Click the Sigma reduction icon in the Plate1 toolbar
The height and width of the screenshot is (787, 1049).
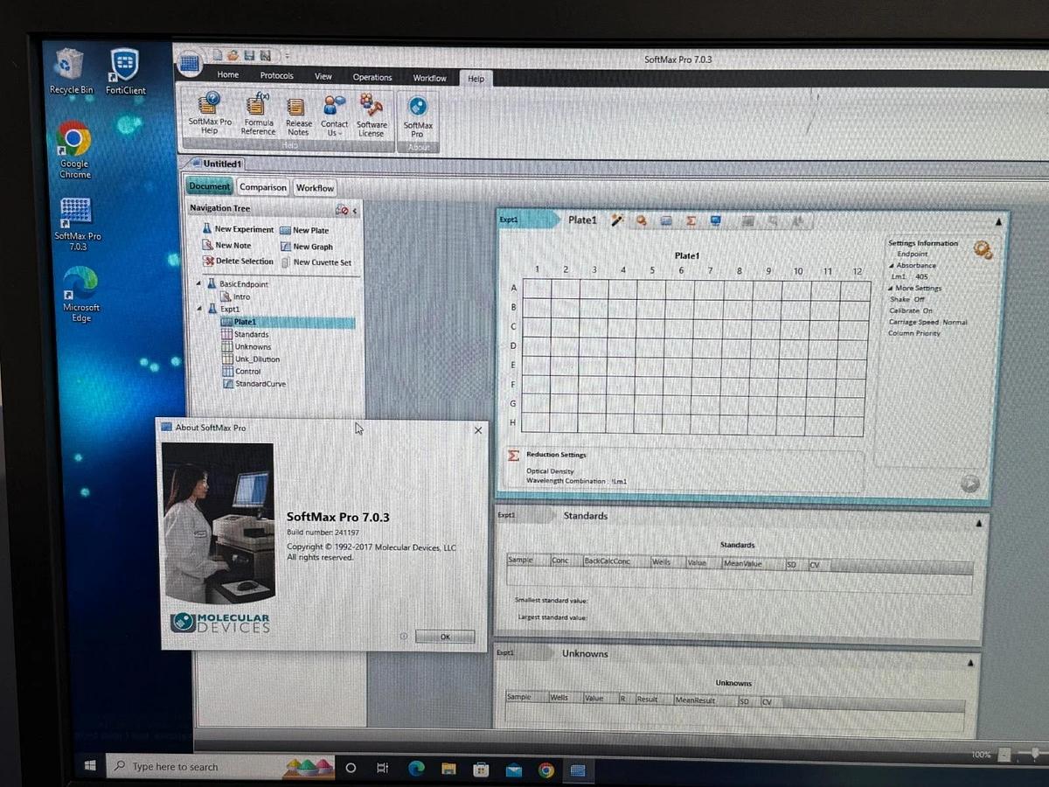691,221
